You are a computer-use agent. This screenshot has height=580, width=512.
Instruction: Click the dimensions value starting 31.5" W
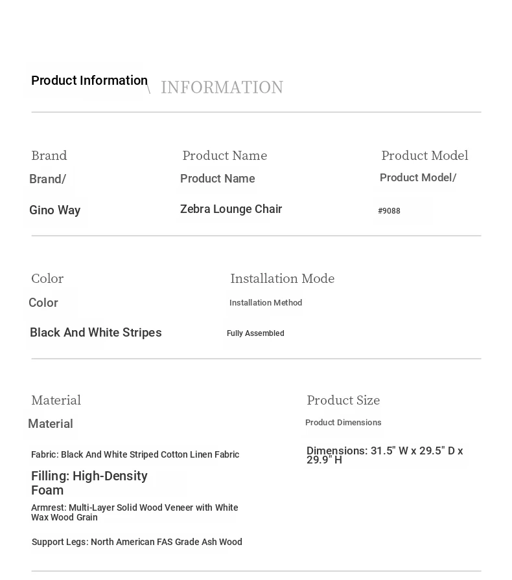(x=384, y=455)
